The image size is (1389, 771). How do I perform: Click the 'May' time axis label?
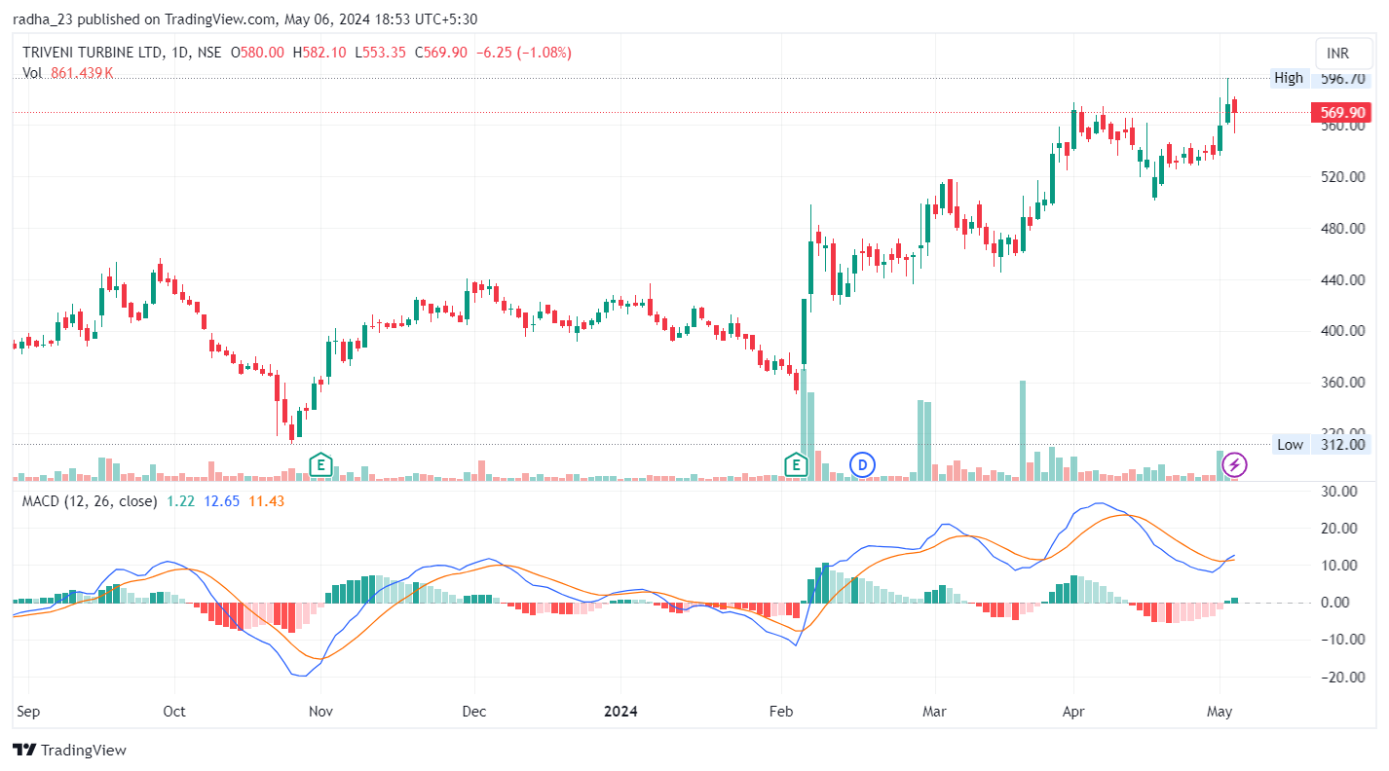pyautogui.click(x=1220, y=711)
